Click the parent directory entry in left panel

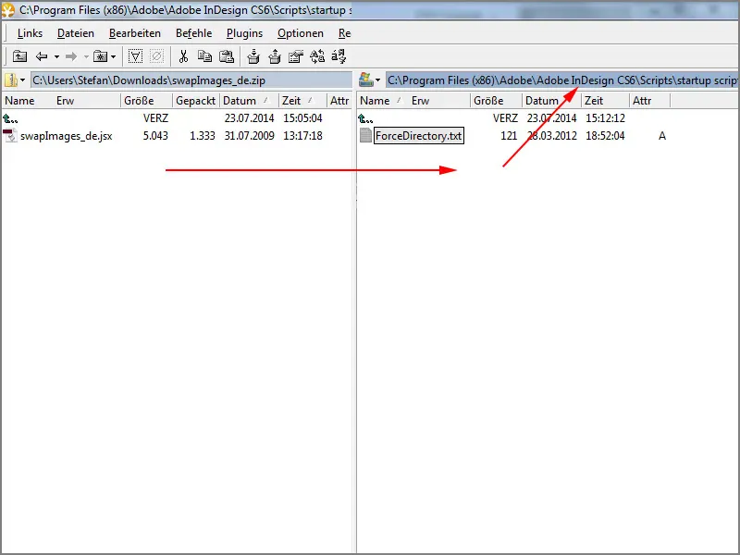click(x=10, y=118)
